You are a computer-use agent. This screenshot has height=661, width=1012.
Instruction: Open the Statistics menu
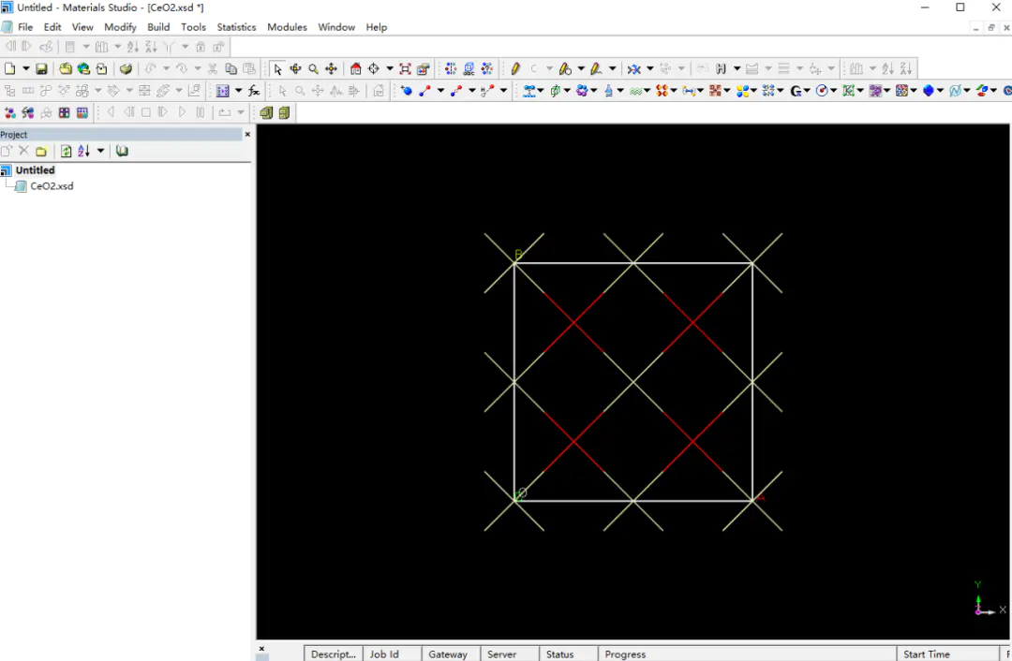coord(236,27)
